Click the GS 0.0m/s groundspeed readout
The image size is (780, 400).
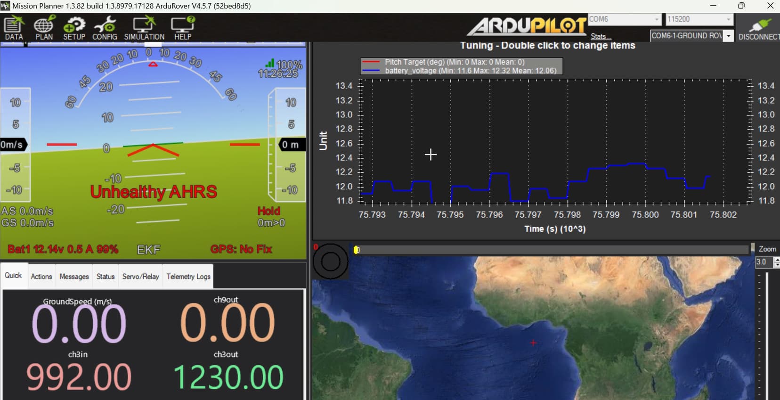[x=27, y=222]
